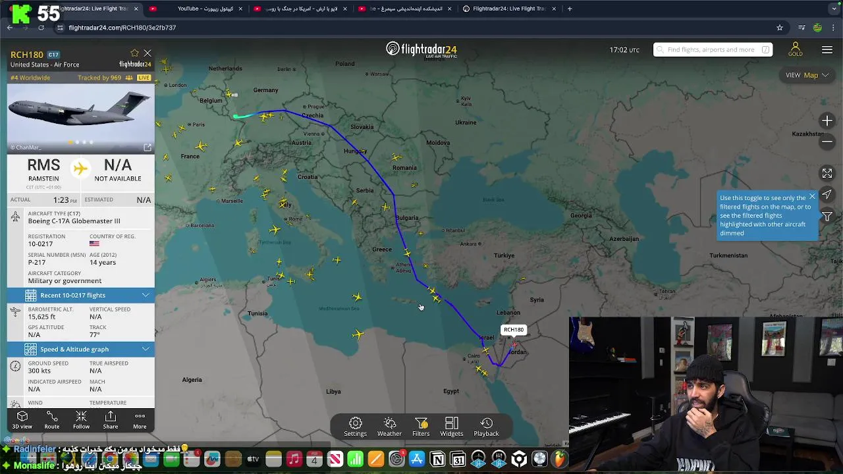Click the C-17 aircraft photo

[x=80, y=118]
